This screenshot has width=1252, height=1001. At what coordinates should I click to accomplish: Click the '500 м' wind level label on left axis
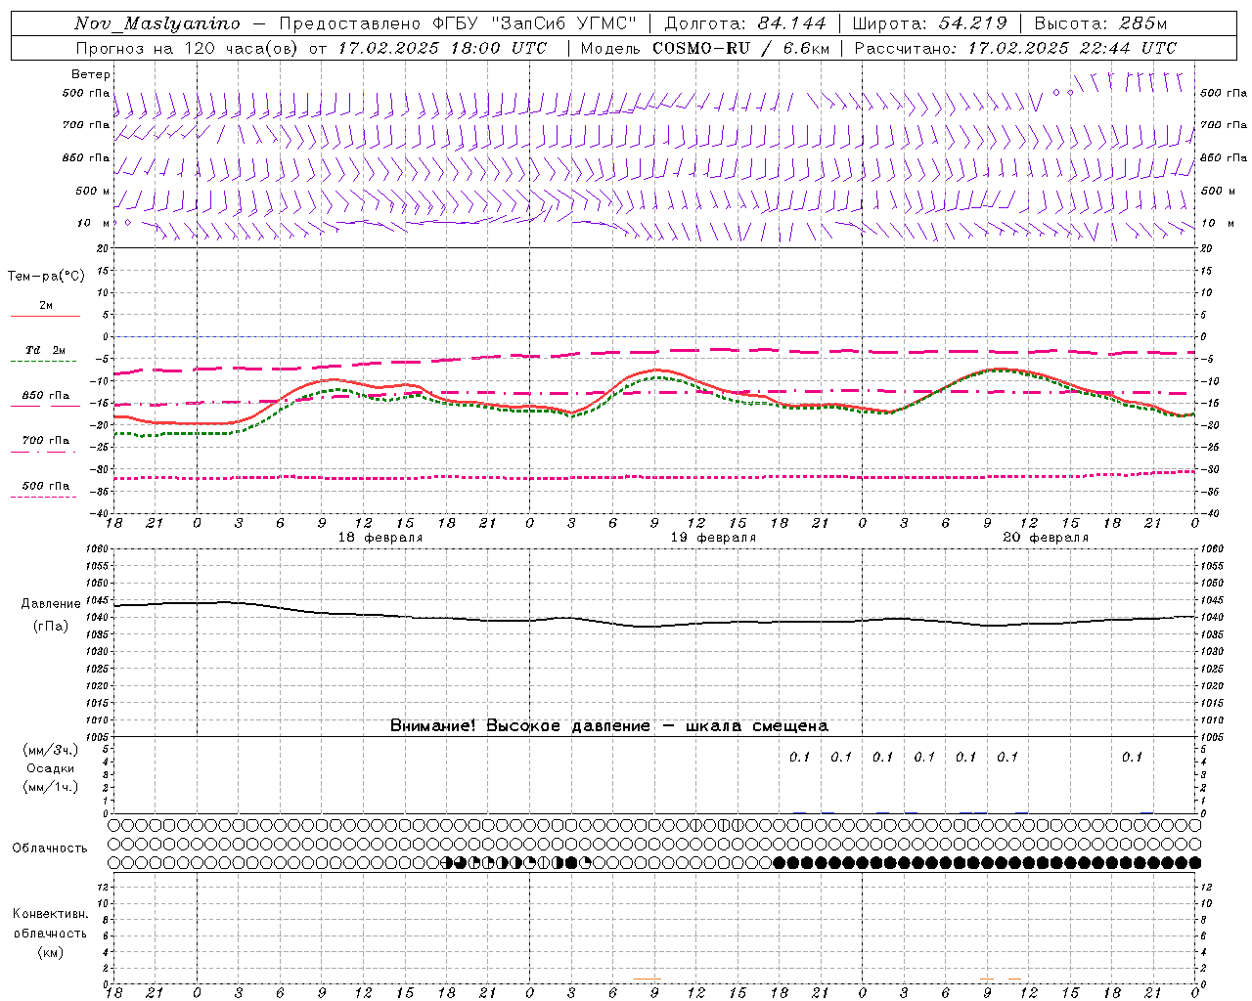(94, 191)
